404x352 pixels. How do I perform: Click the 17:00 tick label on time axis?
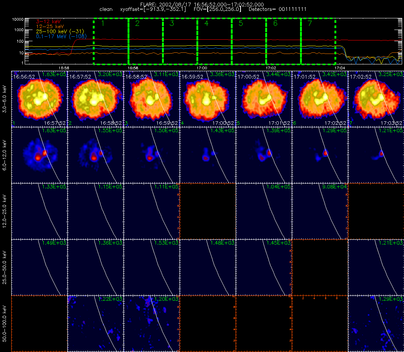(x=202, y=68)
